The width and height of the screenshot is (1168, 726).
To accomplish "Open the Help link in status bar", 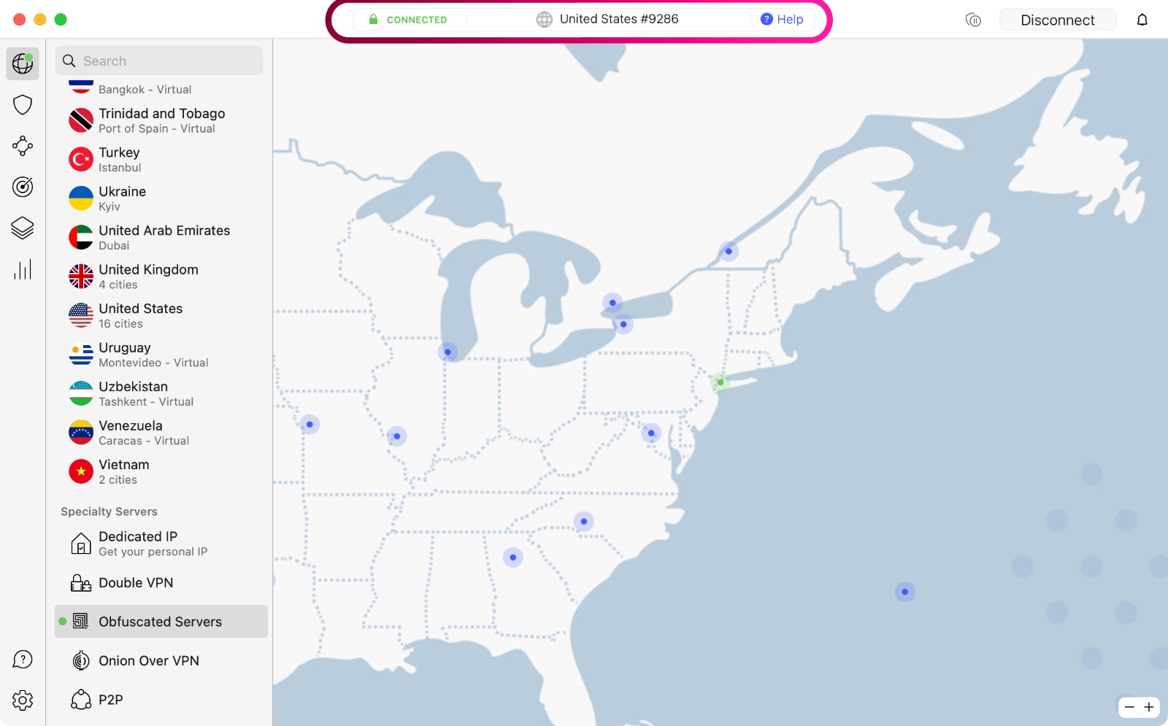I will (x=782, y=20).
